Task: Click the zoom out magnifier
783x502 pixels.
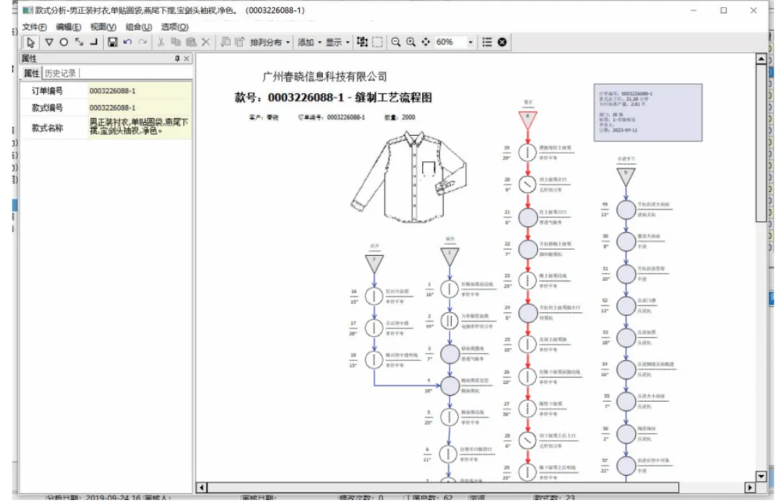Action: 396,42
